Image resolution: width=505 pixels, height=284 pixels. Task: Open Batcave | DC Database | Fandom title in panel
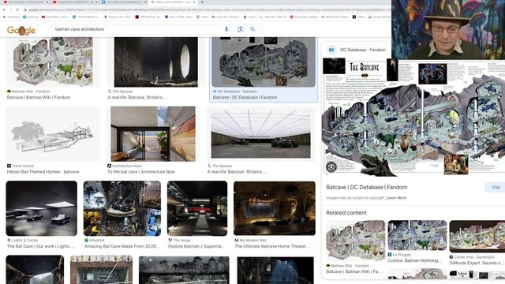pos(366,187)
